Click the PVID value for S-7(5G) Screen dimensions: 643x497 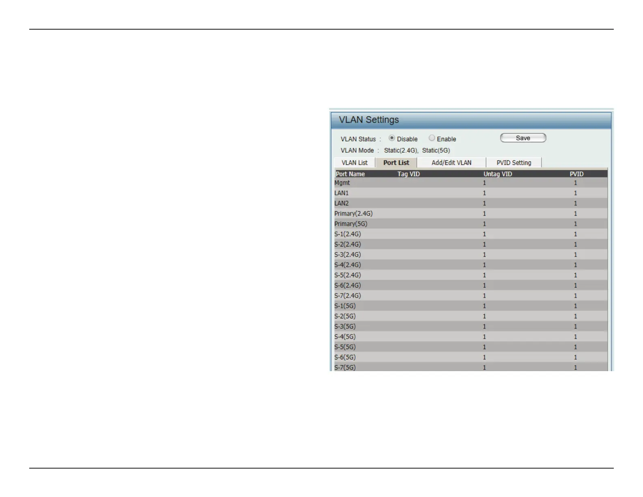coord(575,367)
